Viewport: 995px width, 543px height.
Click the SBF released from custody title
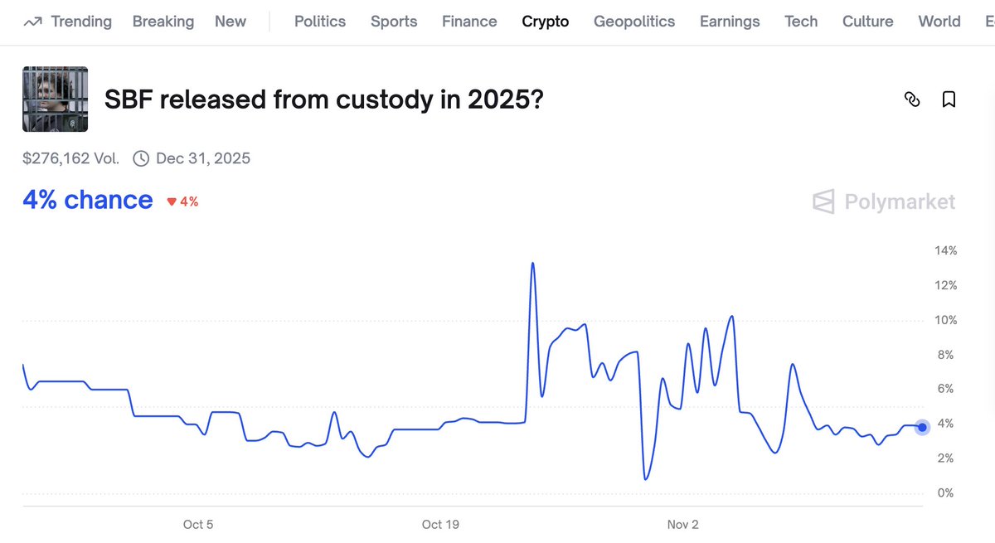323,99
